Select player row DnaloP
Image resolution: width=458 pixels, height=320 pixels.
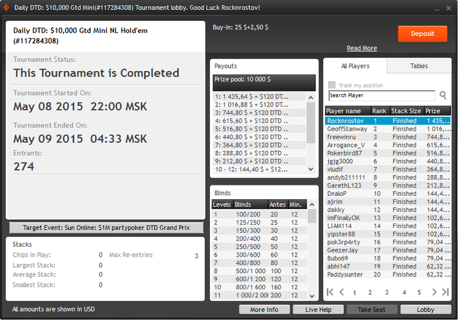[387, 193]
